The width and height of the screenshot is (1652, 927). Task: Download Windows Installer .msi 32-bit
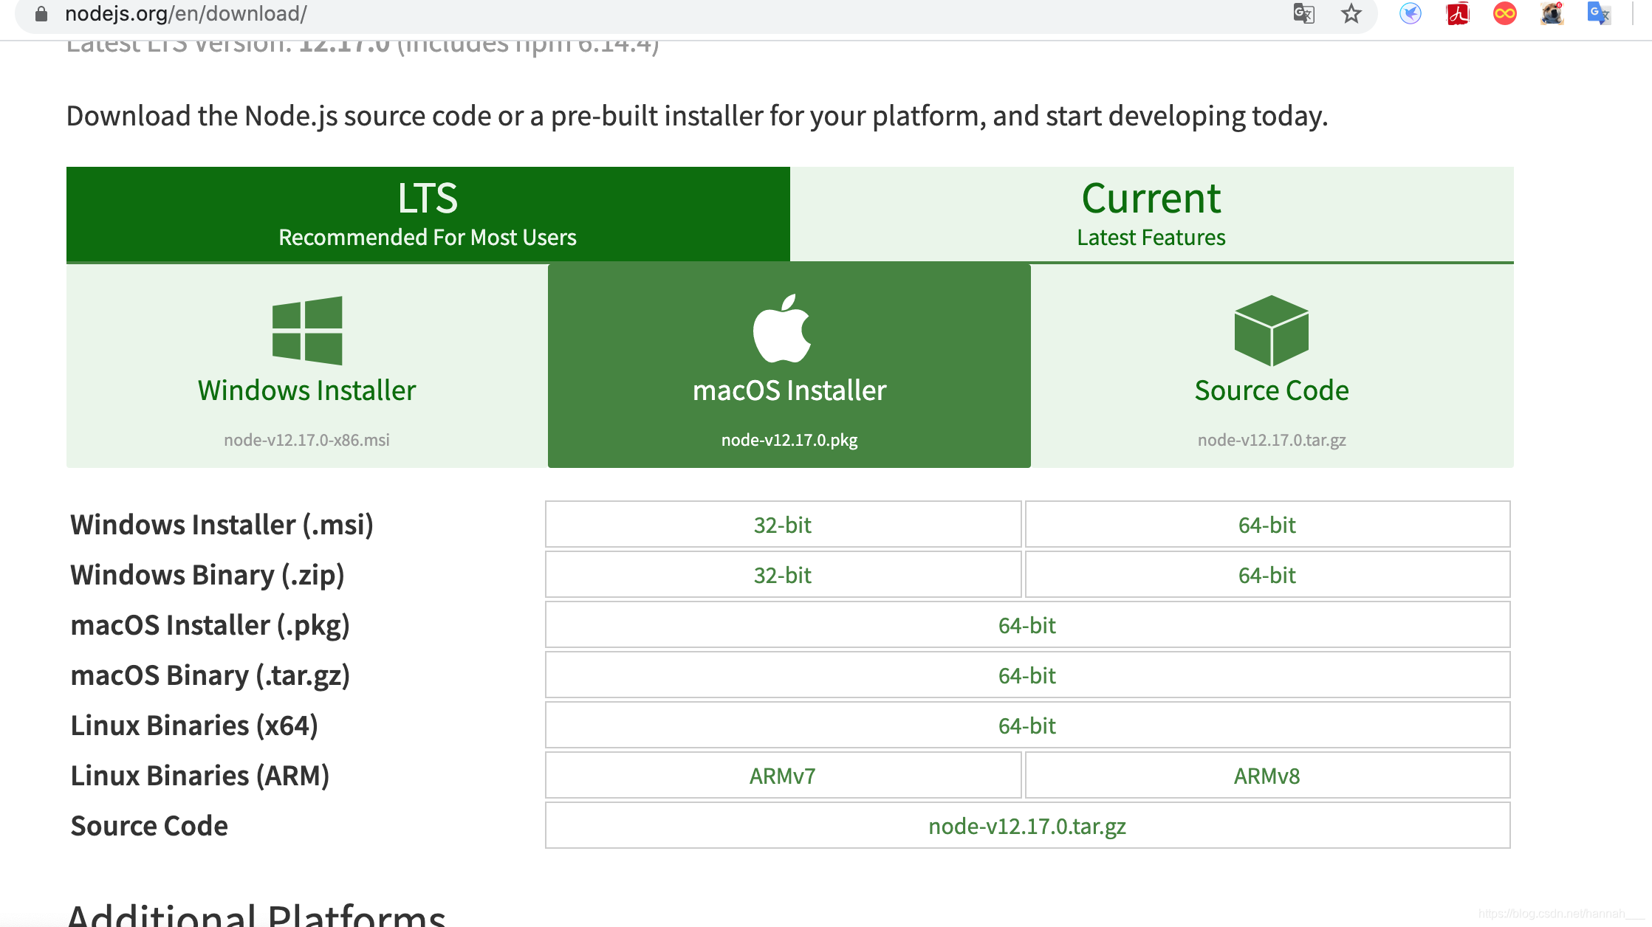(x=783, y=525)
